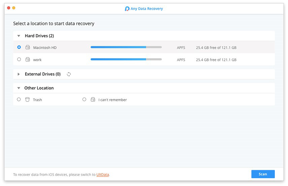Click the Macintosh HD drive name

45,48
